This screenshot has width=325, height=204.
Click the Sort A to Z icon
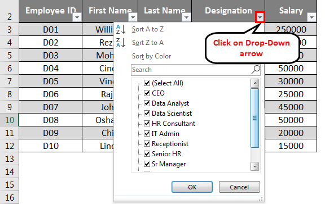(121, 29)
